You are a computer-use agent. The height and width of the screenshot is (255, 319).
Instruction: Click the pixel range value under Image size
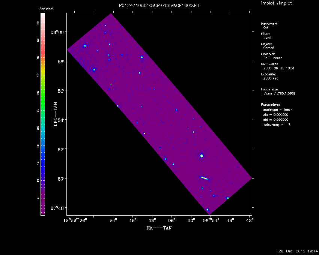(x=279, y=93)
